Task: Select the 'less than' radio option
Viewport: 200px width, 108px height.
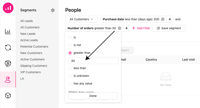Action: click(70, 68)
